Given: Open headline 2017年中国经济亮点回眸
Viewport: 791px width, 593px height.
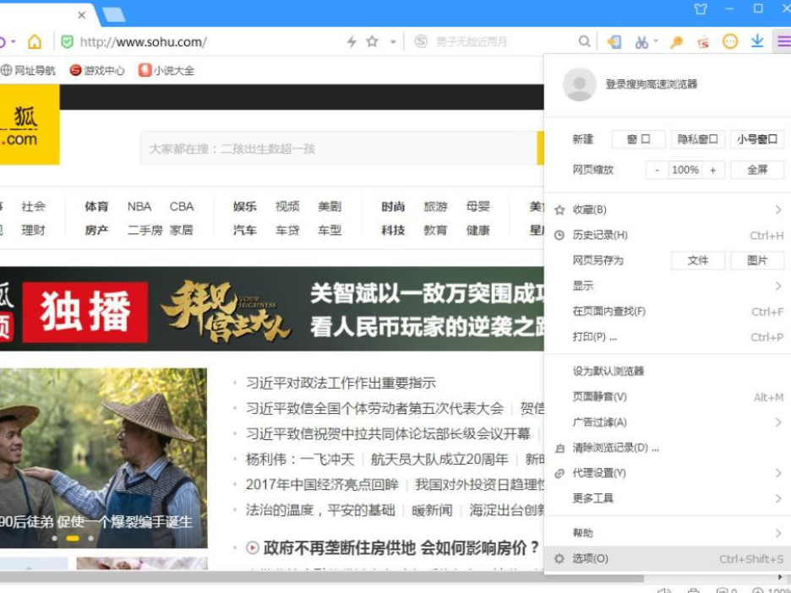Looking at the screenshot, I should pyautogui.click(x=322, y=485).
